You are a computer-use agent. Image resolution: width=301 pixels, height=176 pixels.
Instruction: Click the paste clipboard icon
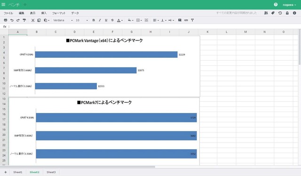45,20
